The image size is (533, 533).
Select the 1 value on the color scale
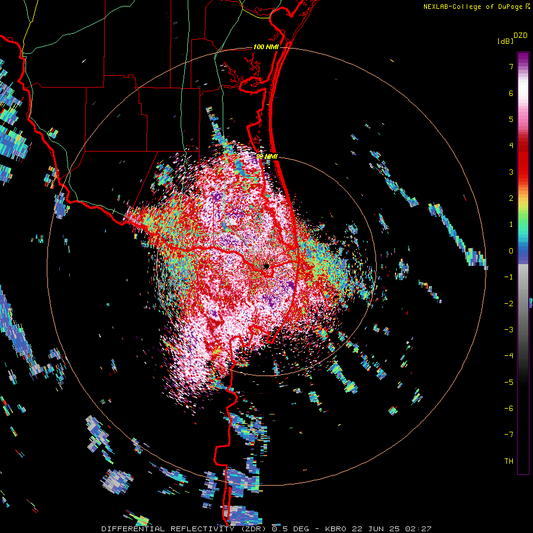511,224
